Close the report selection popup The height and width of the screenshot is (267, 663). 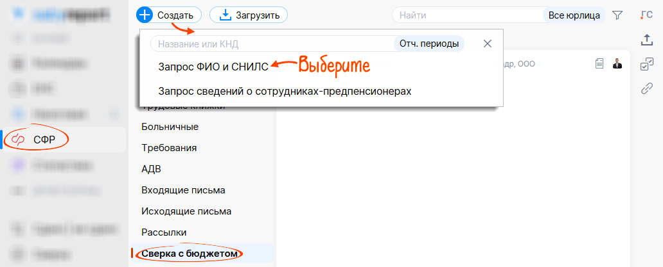[x=488, y=44]
